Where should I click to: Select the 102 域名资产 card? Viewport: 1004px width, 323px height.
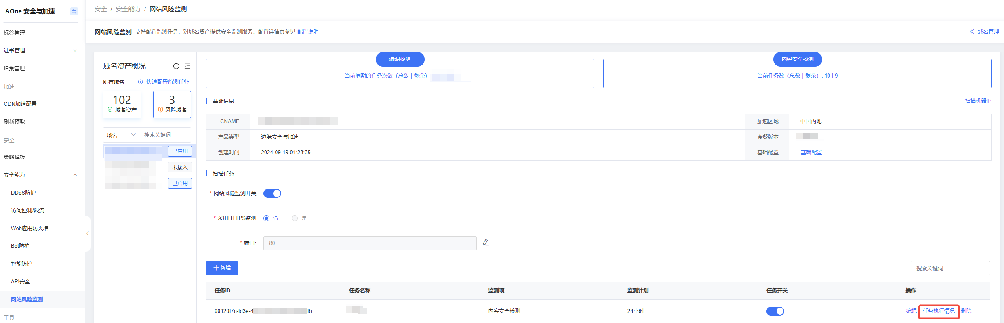click(x=122, y=104)
